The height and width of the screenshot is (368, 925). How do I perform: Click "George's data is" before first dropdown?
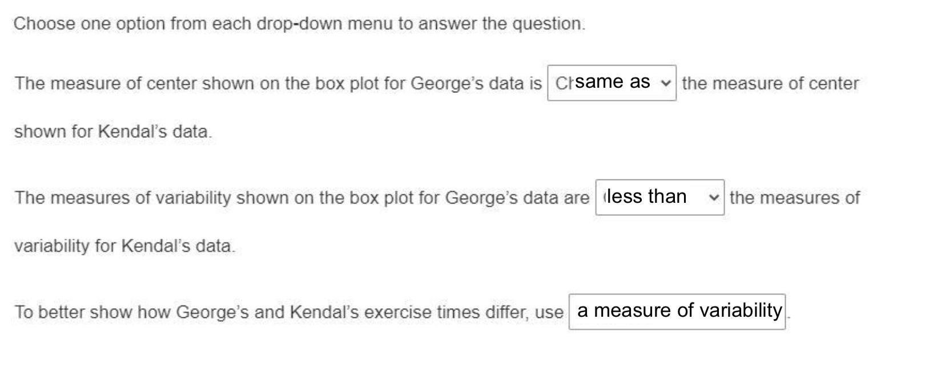point(476,84)
